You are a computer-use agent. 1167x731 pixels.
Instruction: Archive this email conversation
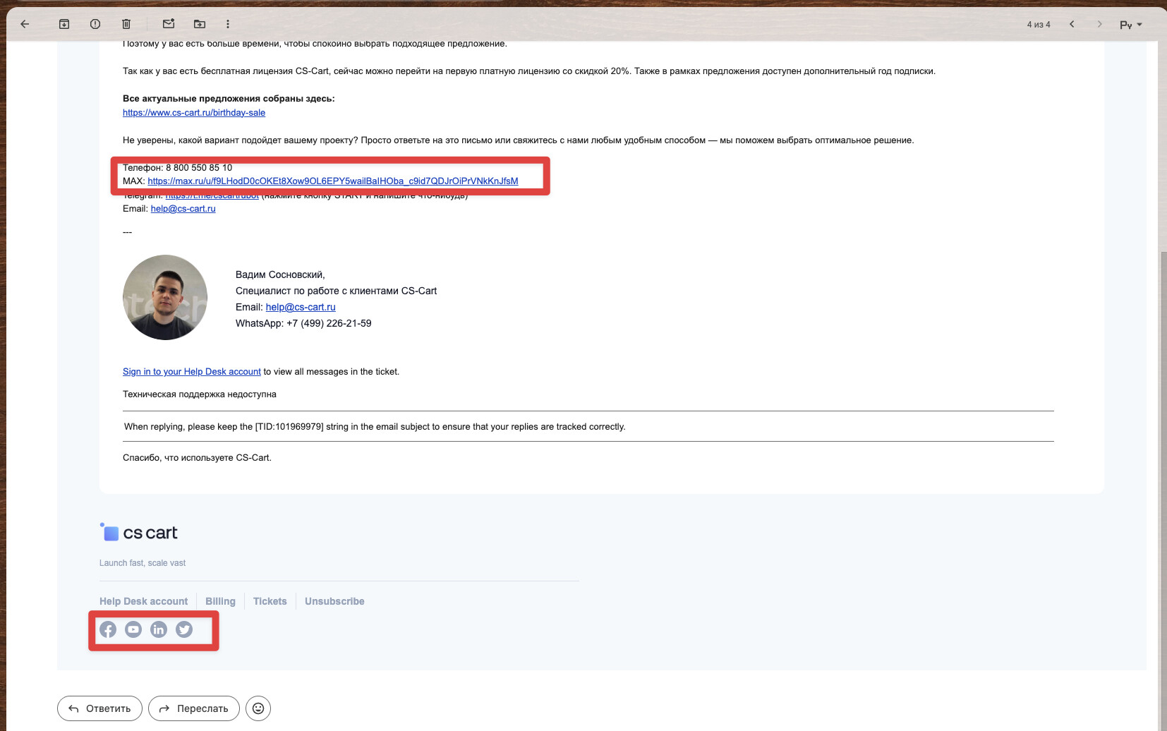[64, 24]
